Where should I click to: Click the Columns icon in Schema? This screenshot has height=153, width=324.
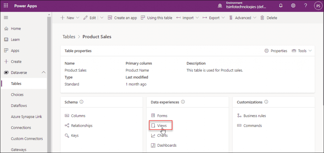pos(67,116)
